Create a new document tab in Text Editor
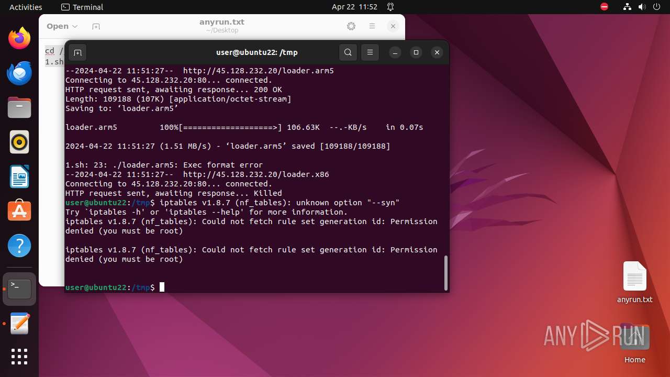This screenshot has width=670, height=377. (96, 26)
